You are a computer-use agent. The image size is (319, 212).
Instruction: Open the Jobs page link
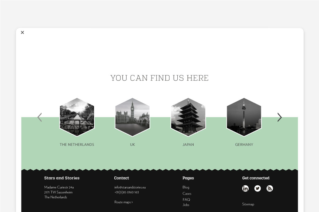coord(186,205)
